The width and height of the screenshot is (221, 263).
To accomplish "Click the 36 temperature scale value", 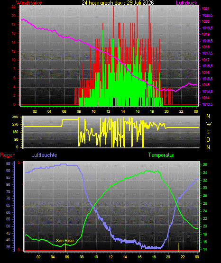I will [205, 164].
